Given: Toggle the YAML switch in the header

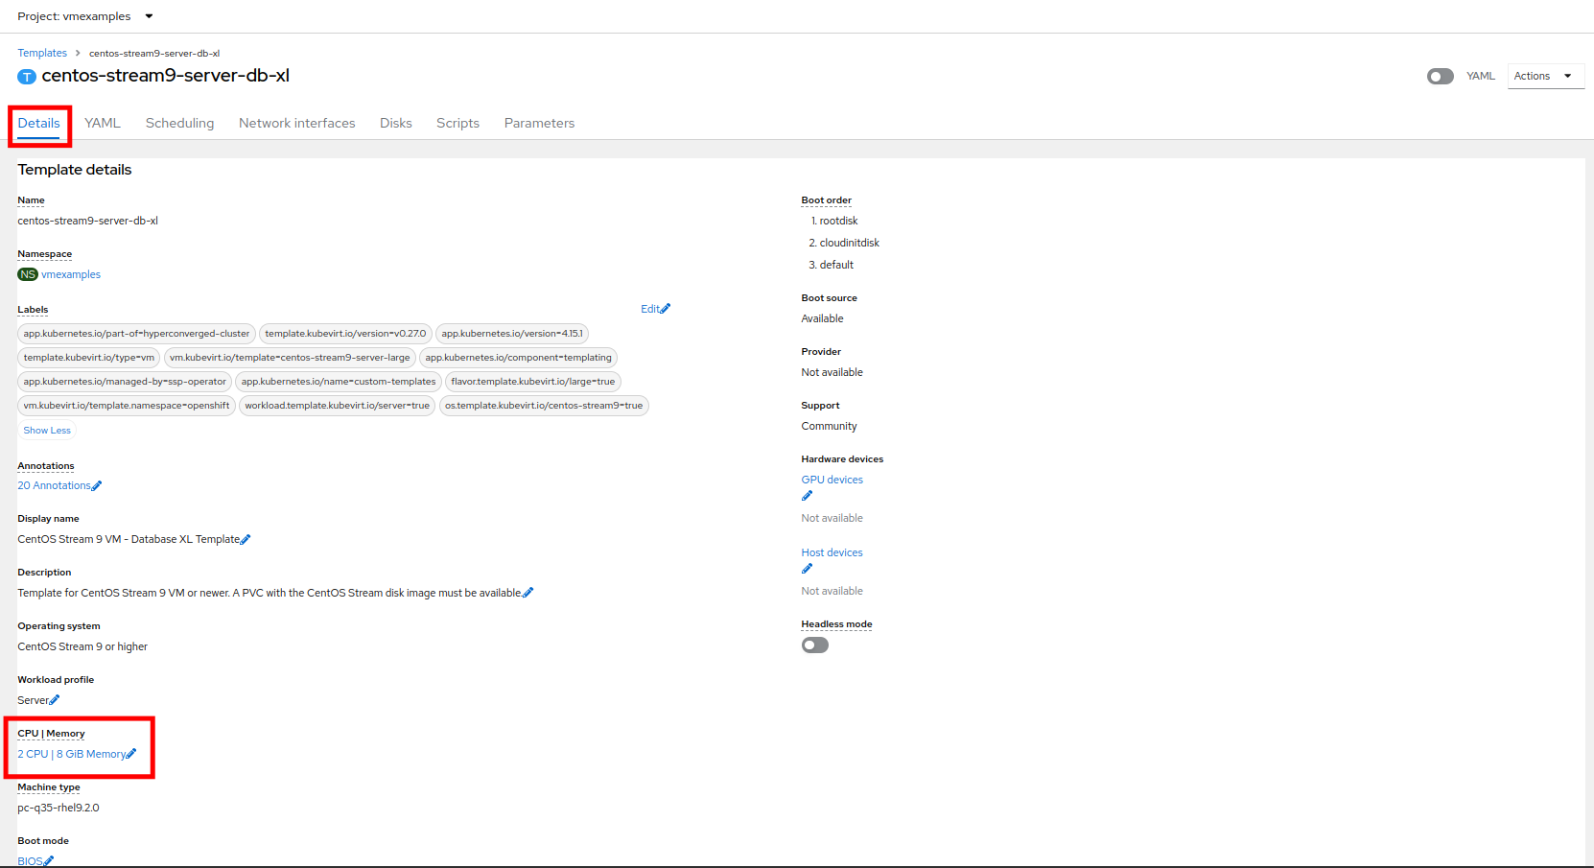Looking at the screenshot, I should click(1440, 77).
